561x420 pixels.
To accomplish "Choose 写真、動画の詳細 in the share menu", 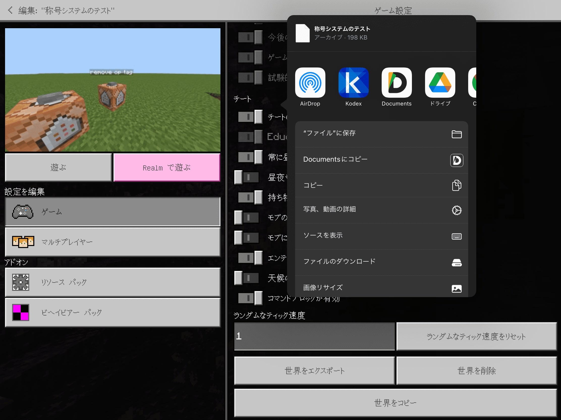I will 381,210.
